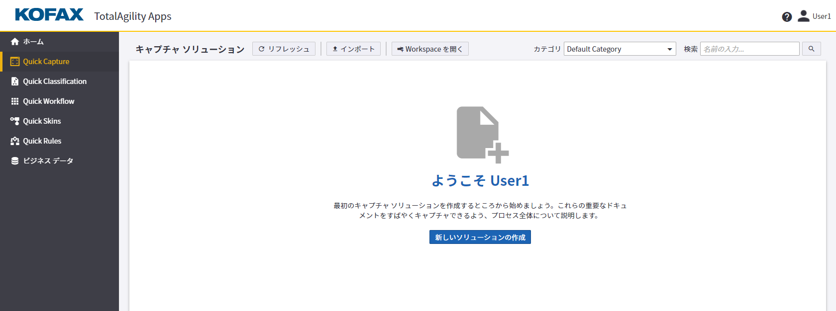The height and width of the screenshot is (311, 836).
Task: Click the リフレッシュ refresh button
Action: [284, 49]
